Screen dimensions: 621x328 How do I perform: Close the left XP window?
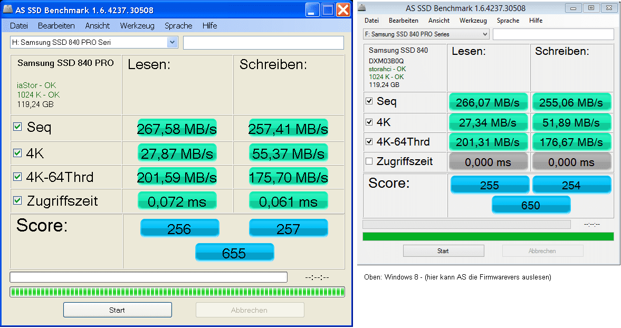click(343, 9)
